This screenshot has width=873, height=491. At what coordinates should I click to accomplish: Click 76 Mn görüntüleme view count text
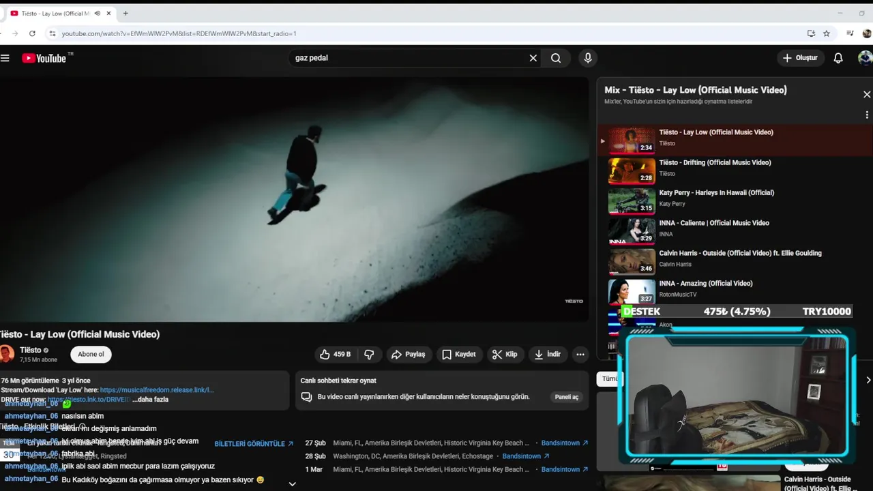pyautogui.click(x=30, y=381)
